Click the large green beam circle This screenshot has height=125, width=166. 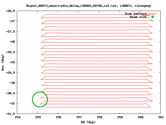pos(40,99)
